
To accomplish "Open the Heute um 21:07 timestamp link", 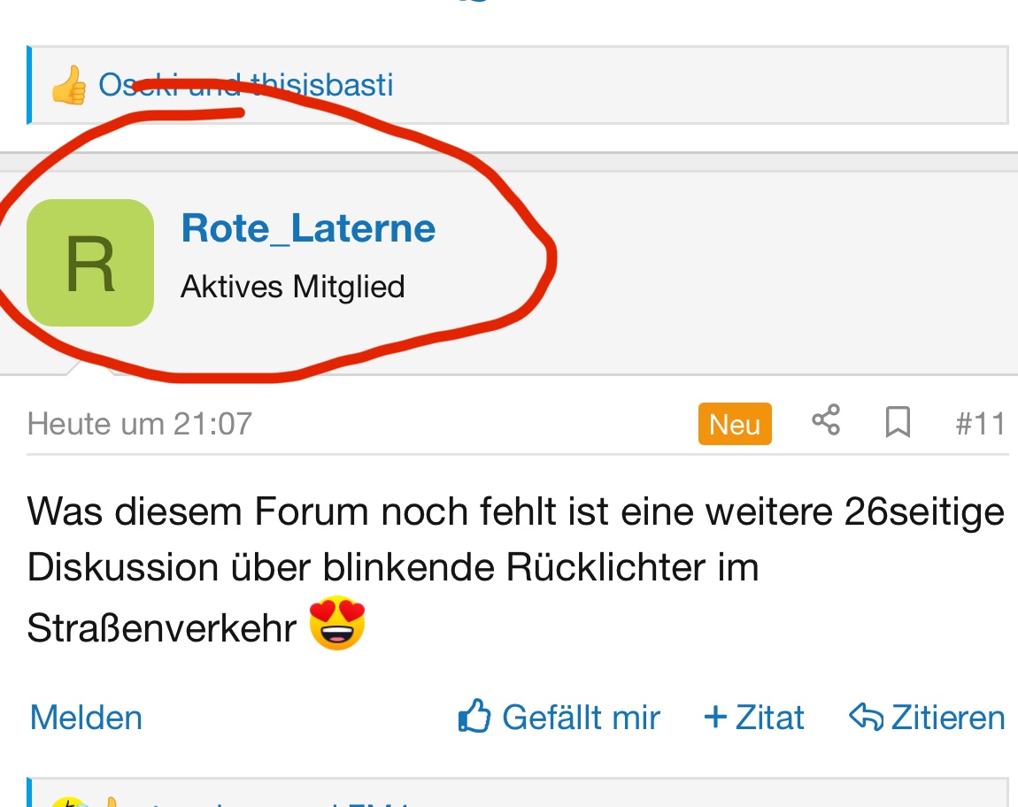I will [x=140, y=424].
